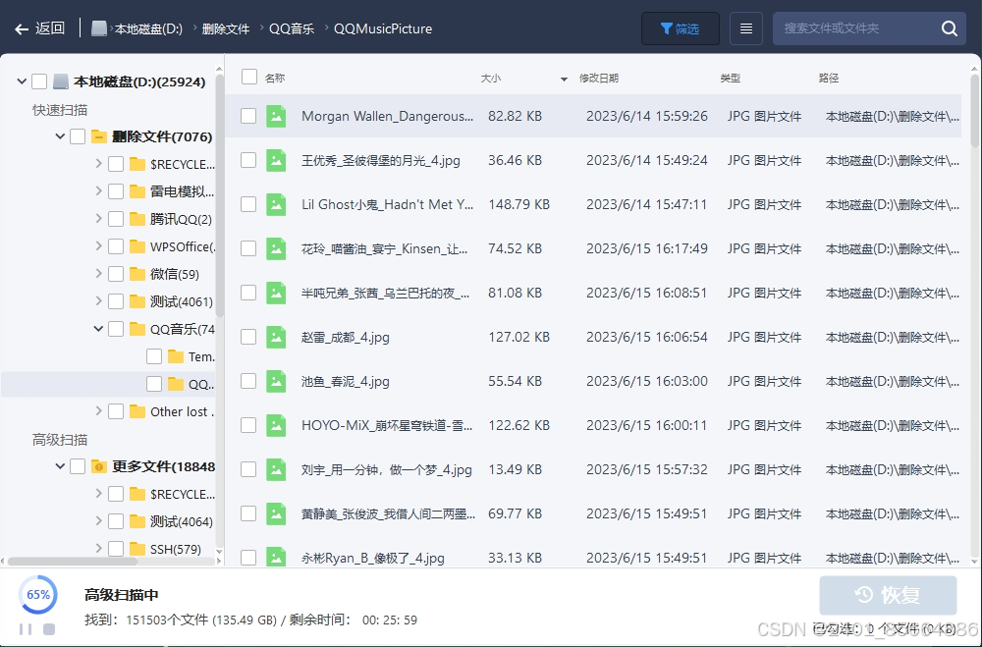Check the 赵雷_成都_4.jpg checkbox
This screenshot has height=647, width=982.
[x=248, y=337]
